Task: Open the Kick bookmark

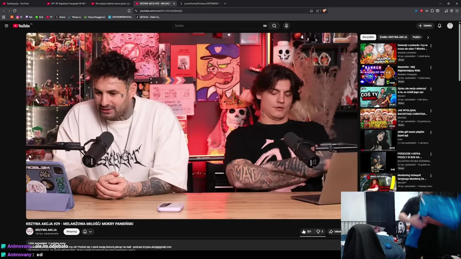Action: click(39, 17)
